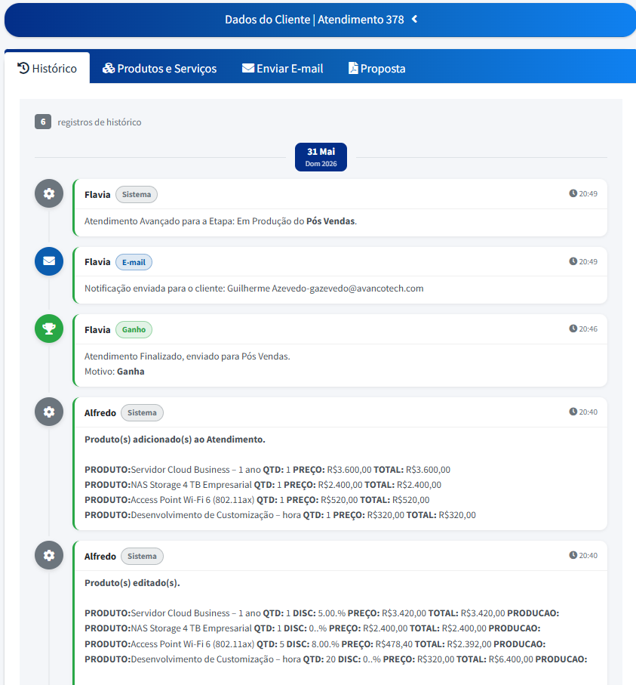The width and height of the screenshot is (636, 685).
Task: Click Access Point line with DISC 8.00%
Action: pyautogui.click(x=315, y=644)
